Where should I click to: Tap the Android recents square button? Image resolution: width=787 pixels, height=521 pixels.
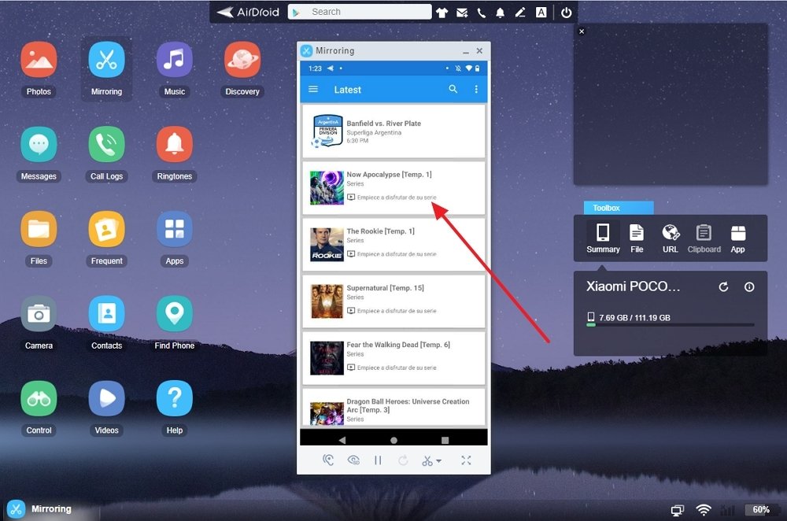(x=445, y=440)
